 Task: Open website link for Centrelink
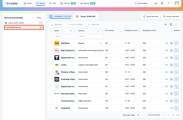[171, 108]
